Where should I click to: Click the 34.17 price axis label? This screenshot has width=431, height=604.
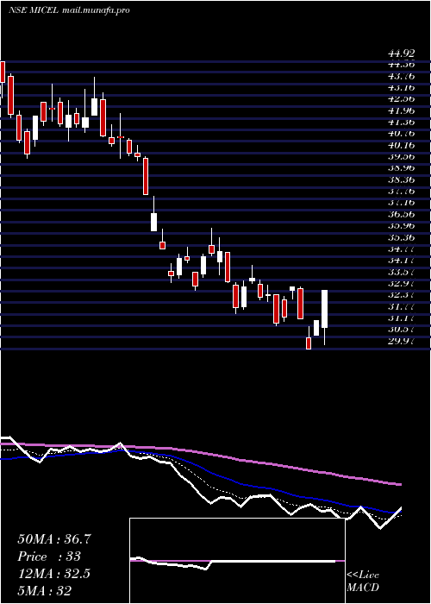click(401, 261)
